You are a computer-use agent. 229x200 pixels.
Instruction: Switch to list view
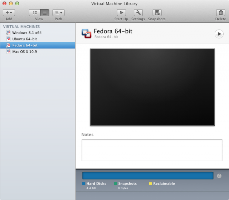[45, 13]
